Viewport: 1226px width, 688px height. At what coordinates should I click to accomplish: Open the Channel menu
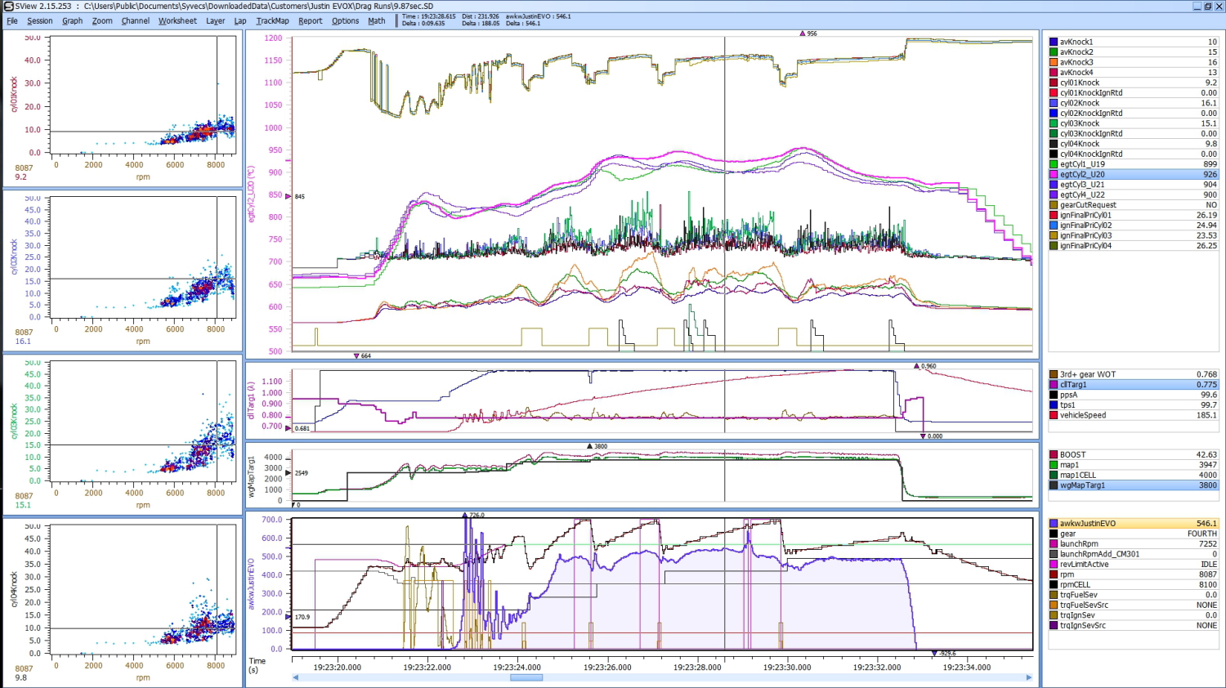[x=135, y=21]
